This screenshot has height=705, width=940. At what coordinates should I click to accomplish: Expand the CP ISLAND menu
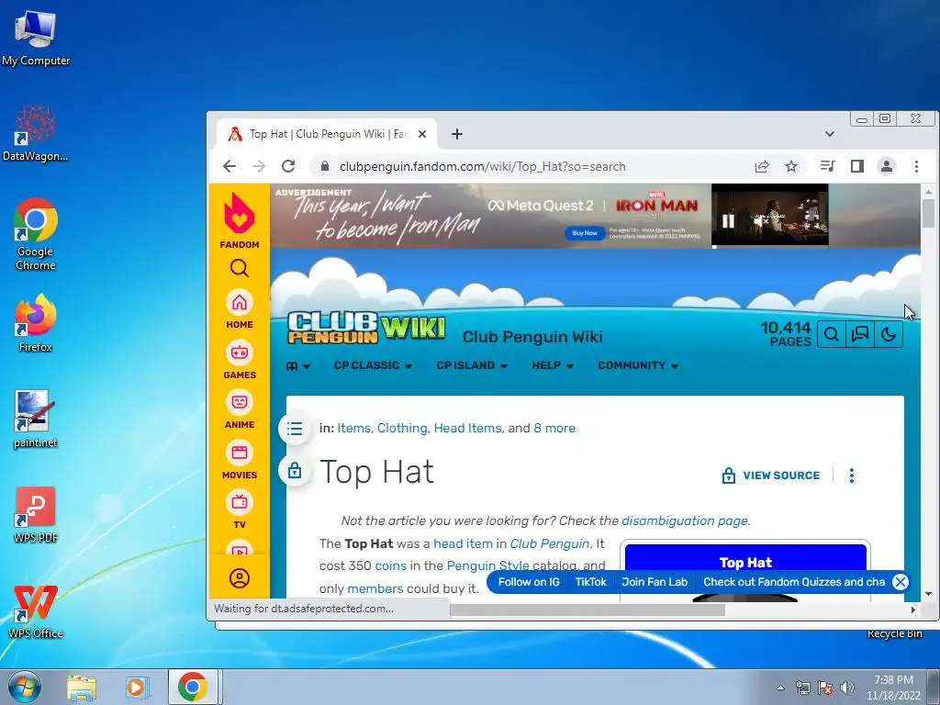(472, 365)
